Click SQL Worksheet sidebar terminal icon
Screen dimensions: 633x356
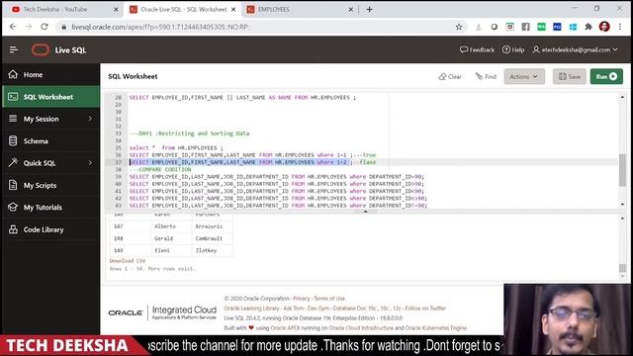(13, 97)
